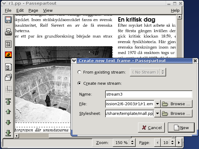Select the image frame tool icon
The image size is (199, 149).
[x=8, y=55]
